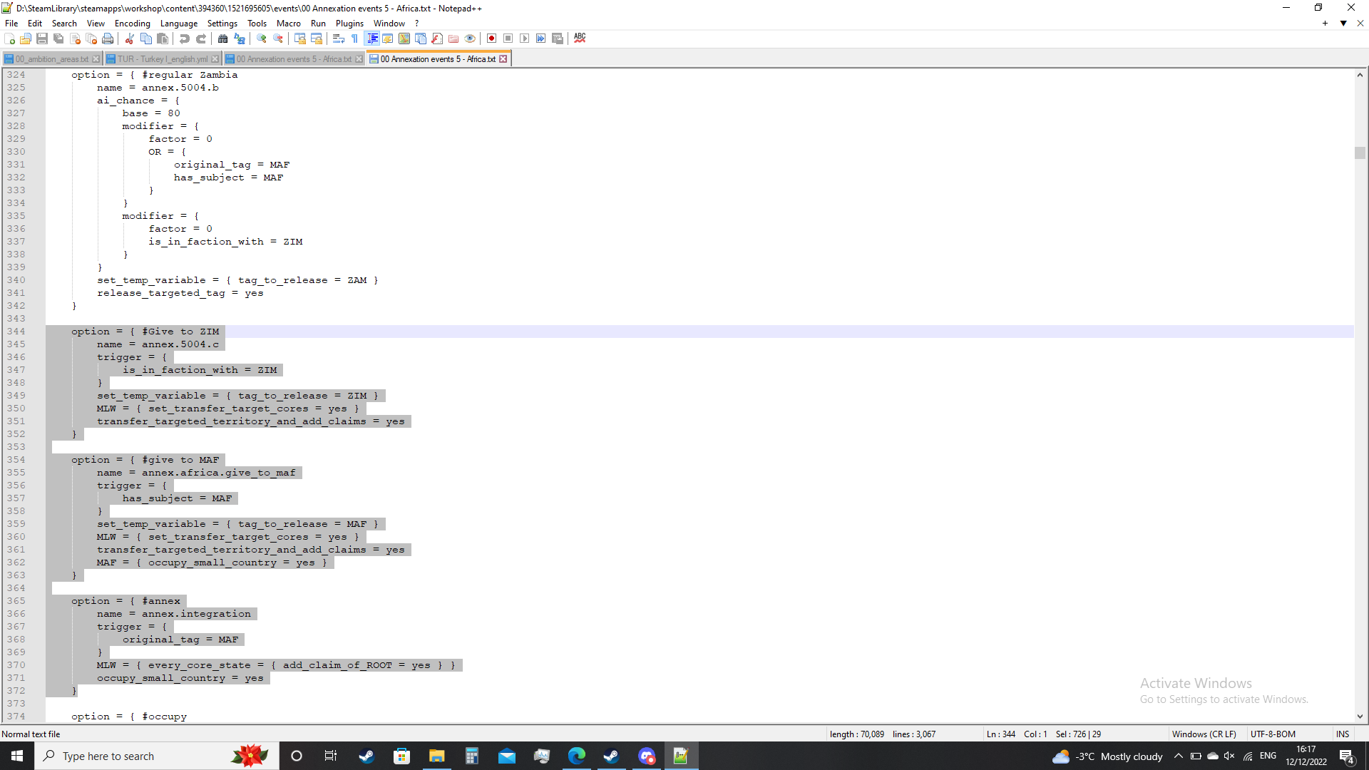Open Find with the binoculars icon
This screenshot has height=770, width=1369.
[223, 38]
